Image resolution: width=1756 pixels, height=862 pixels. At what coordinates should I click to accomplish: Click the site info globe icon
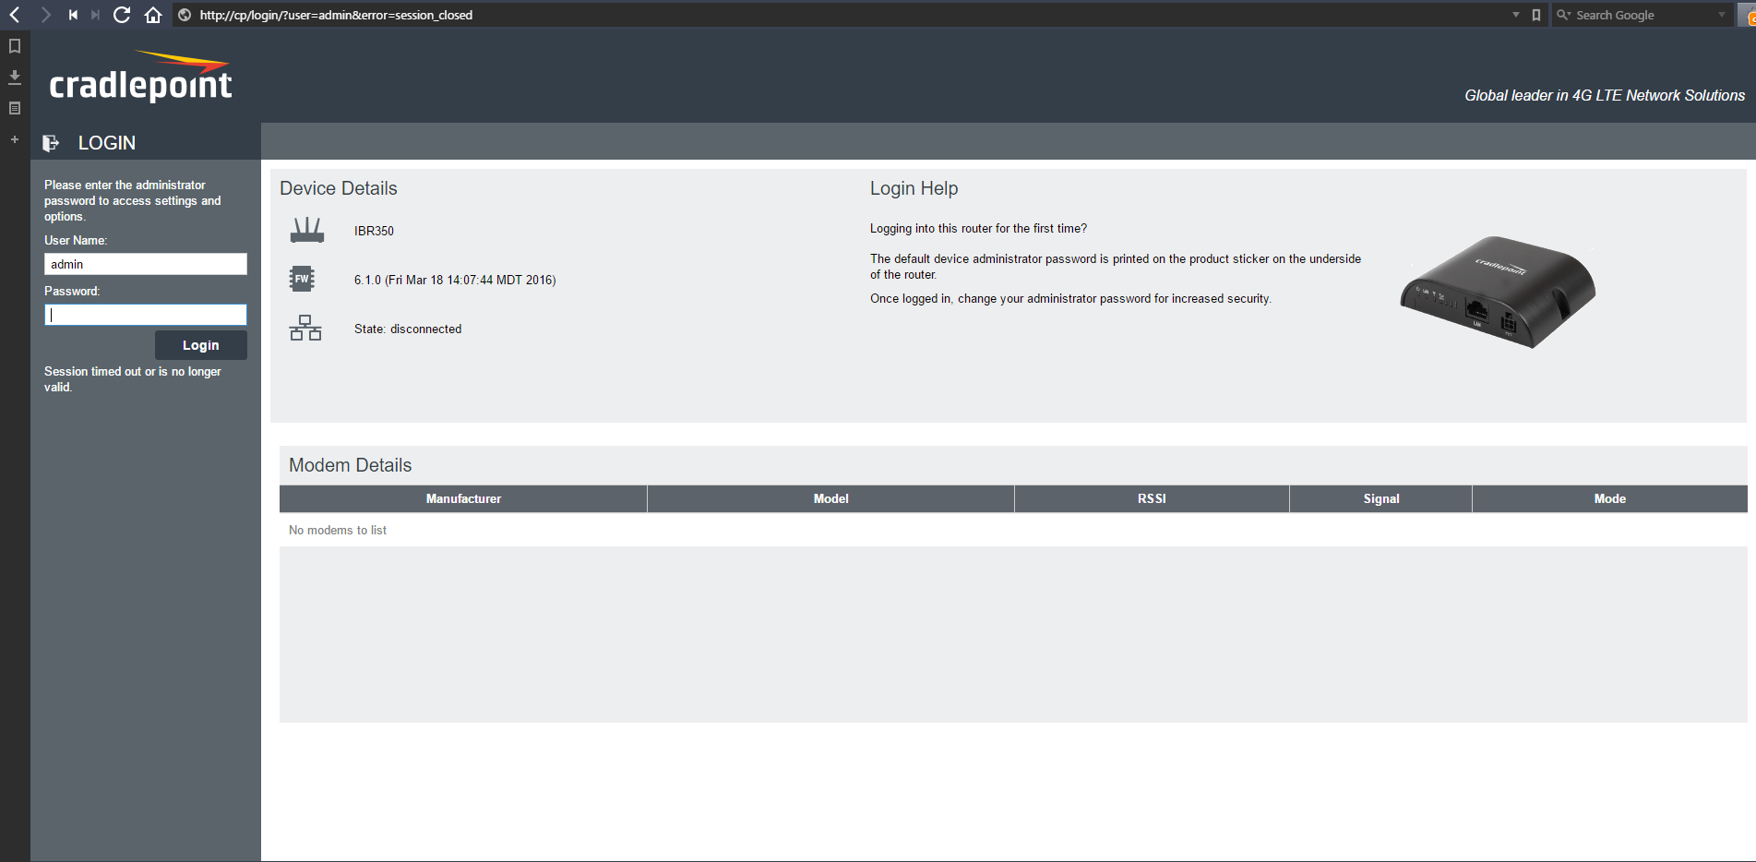[x=185, y=15]
